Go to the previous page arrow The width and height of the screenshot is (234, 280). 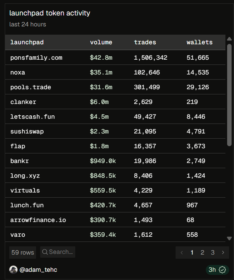click(x=182, y=252)
